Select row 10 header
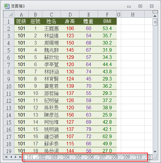 pos(9,86)
